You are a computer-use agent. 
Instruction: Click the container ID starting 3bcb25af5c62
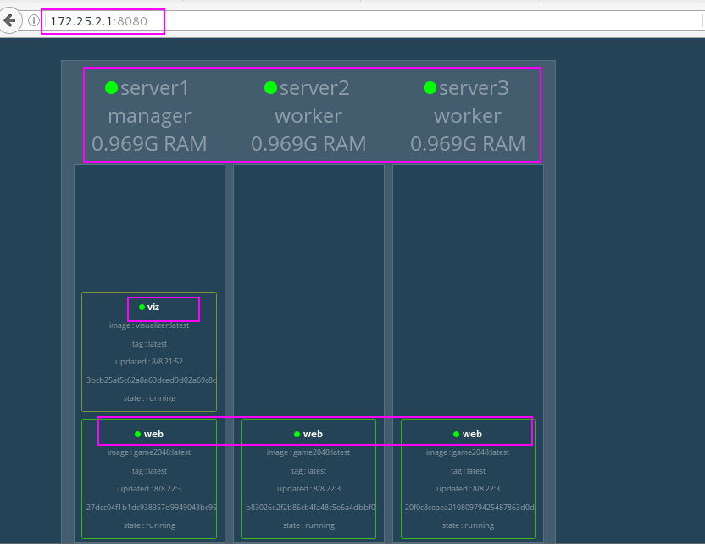[151, 380]
